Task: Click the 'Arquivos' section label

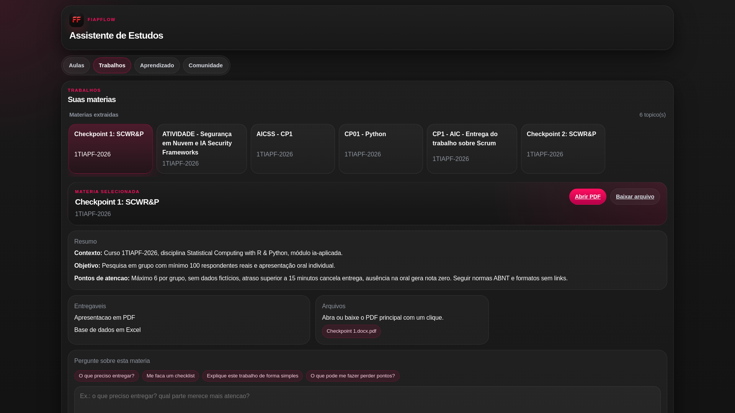Action: [x=333, y=306]
